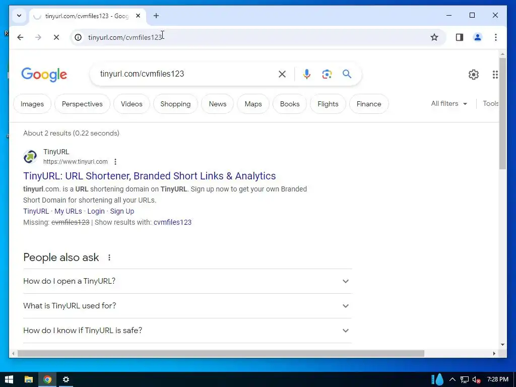Viewport: 516px width, 387px height.
Task: Open the tab search dropdown arrow
Action: tap(19, 16)
